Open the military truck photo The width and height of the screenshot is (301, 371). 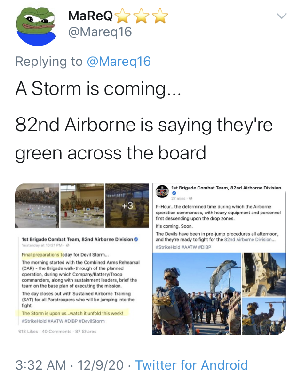pos(264,274)
